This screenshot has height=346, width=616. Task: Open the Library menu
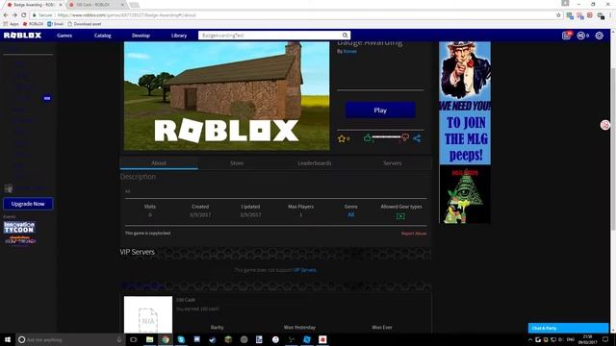tap(179, 36)
